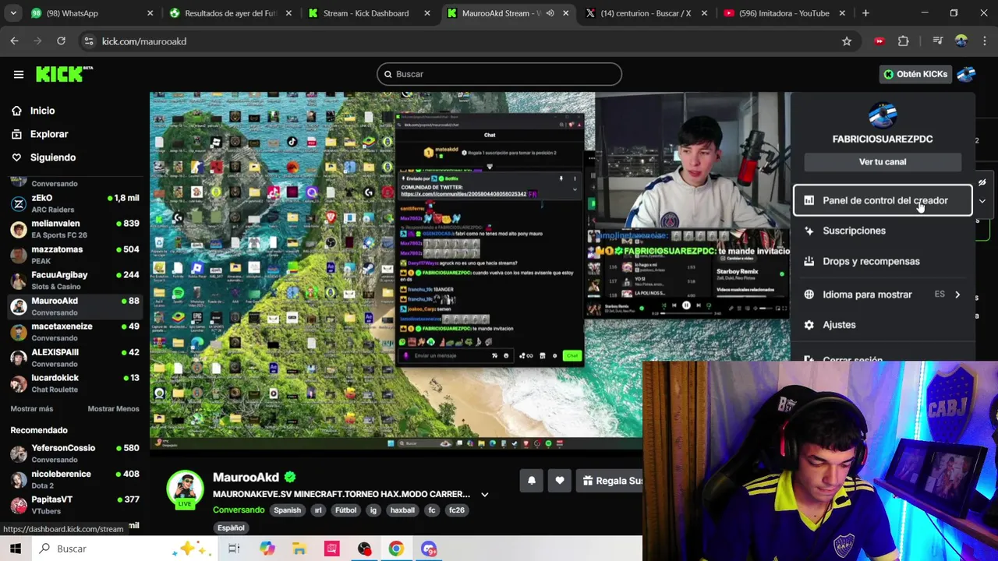
Task: Open YefersonCossio recommended channel
Action: [75, 453]
